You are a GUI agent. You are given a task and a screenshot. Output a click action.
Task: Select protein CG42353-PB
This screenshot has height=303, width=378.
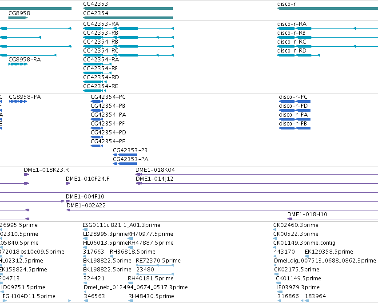coord(125,155)
